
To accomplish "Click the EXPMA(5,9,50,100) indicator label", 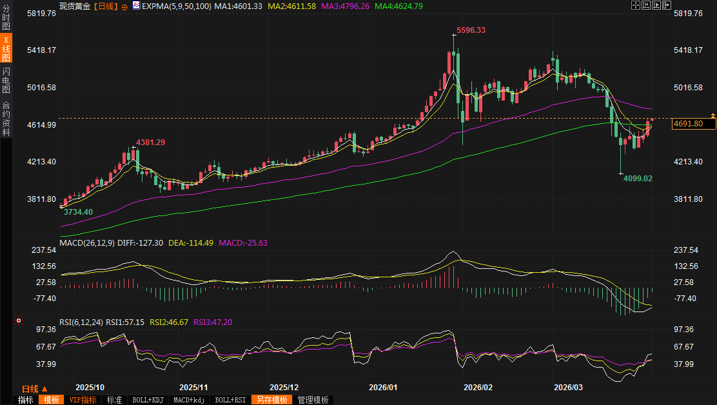I will 177,6.
